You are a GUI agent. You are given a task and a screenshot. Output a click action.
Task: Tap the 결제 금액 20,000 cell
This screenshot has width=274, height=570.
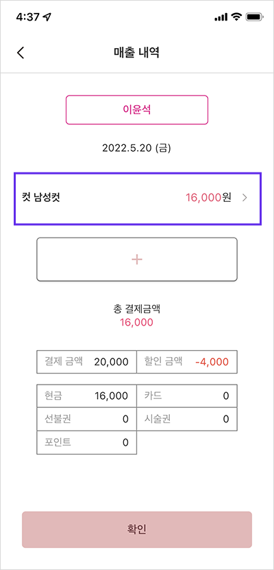point(86,362)
